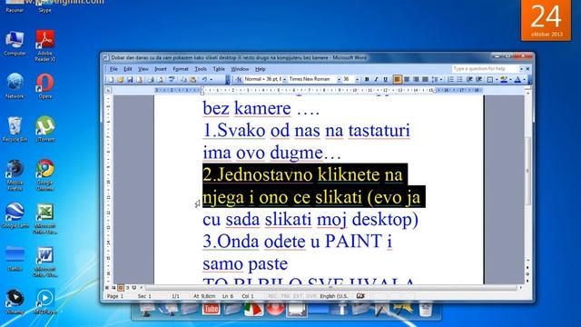Open the Times New Roman font dropdown

click(x=339, y=79)
